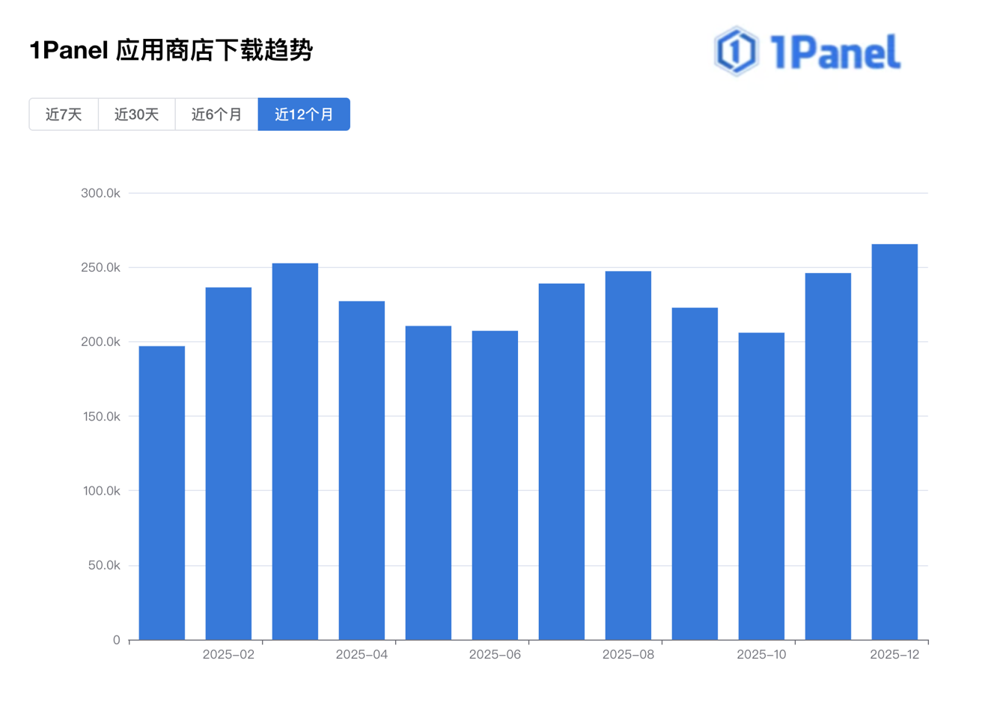The height and width of the screenshot is (705, 997).
Task: Click the 150.0k gridline label
Action: [101, 417]
